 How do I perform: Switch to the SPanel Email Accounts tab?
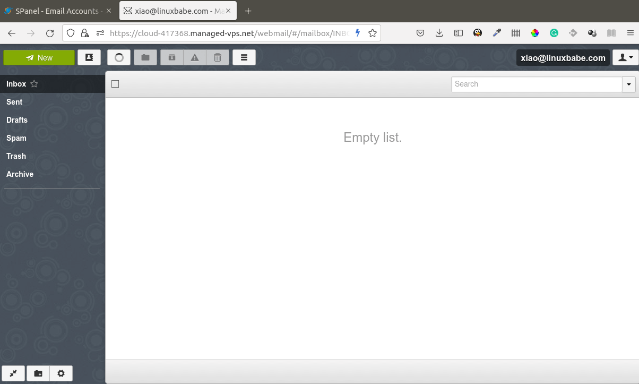click(56, 11)
